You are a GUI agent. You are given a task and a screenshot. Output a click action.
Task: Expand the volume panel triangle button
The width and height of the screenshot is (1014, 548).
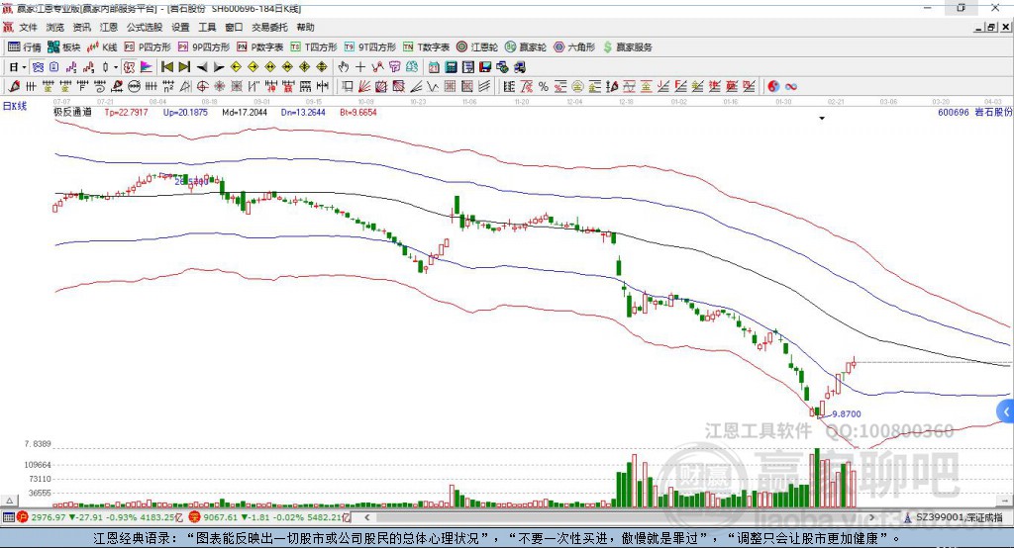pos(9,501)
